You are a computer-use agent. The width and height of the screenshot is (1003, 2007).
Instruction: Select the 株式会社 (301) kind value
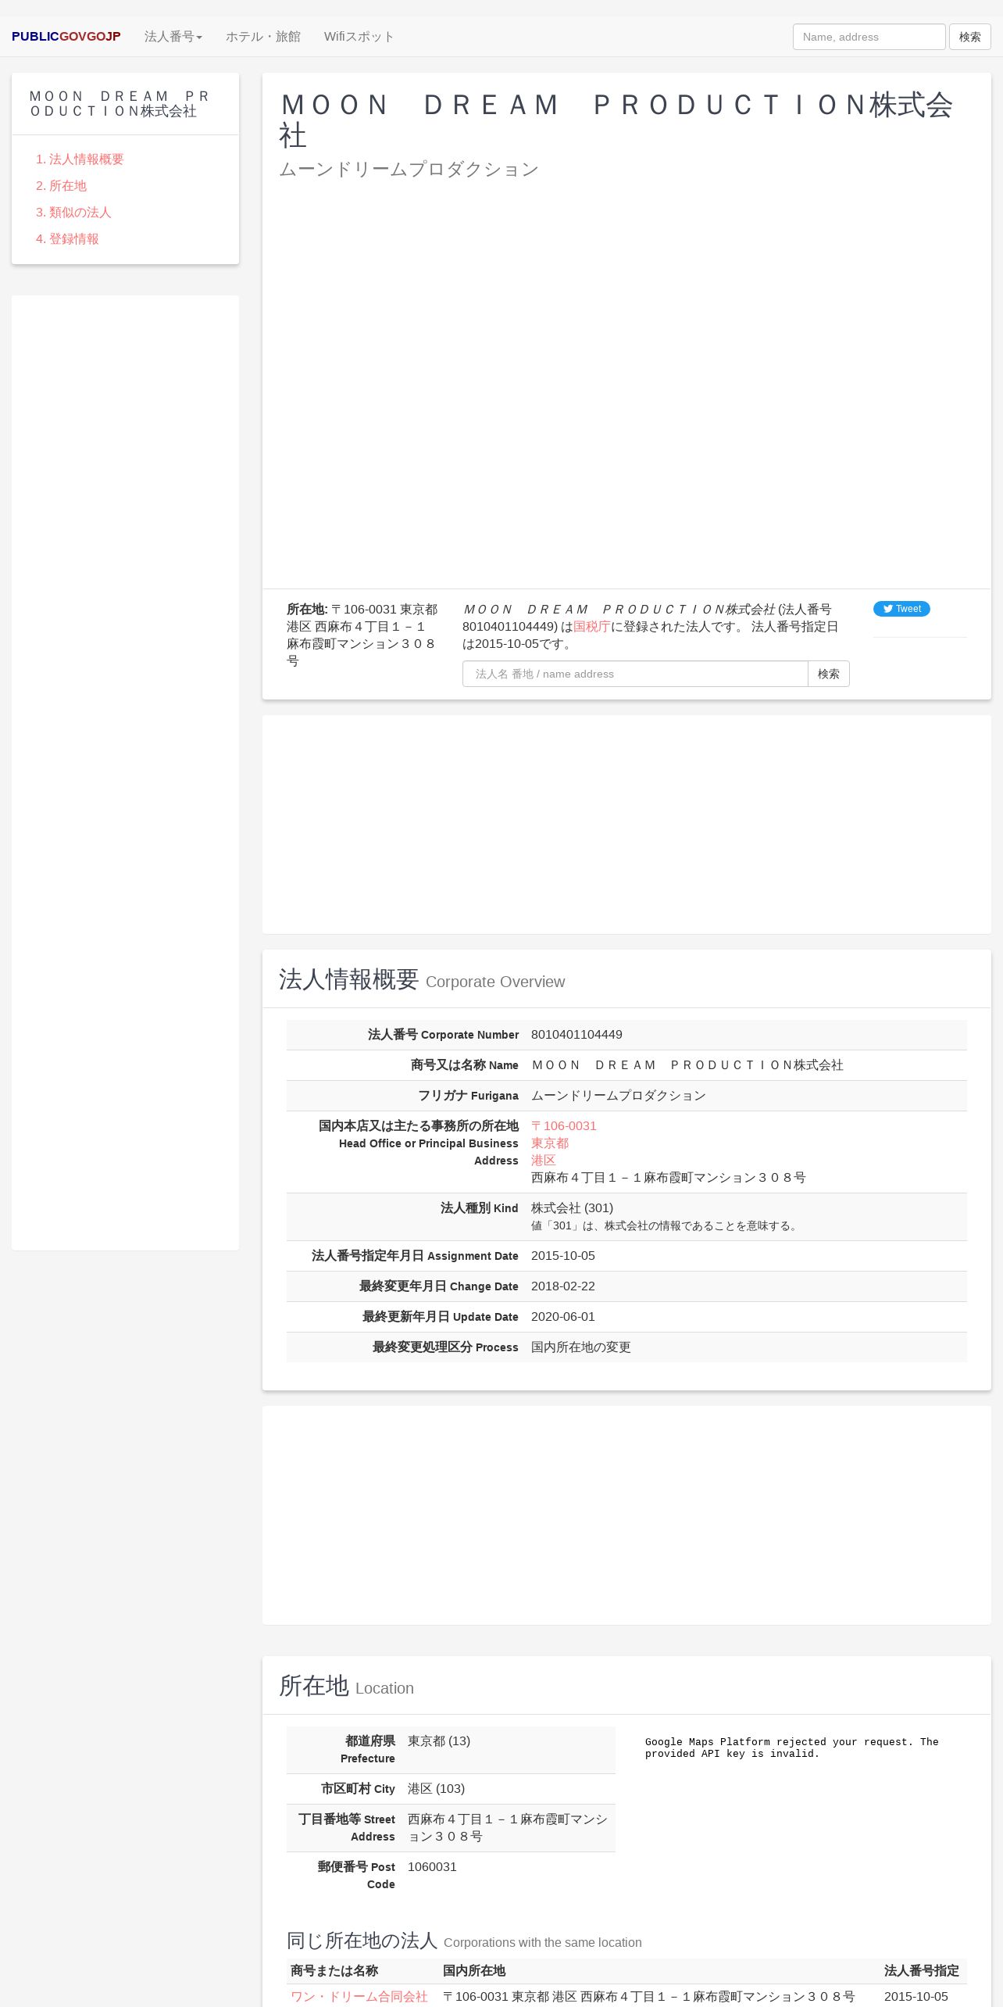(572, 1207)
